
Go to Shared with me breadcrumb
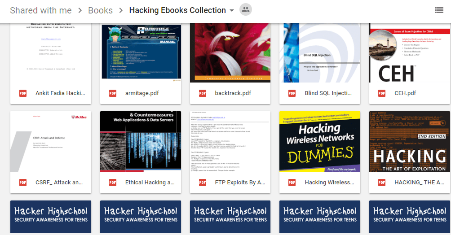tap(40, 10)
